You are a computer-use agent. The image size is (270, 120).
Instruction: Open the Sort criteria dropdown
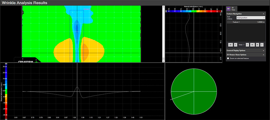click(250, 18)
